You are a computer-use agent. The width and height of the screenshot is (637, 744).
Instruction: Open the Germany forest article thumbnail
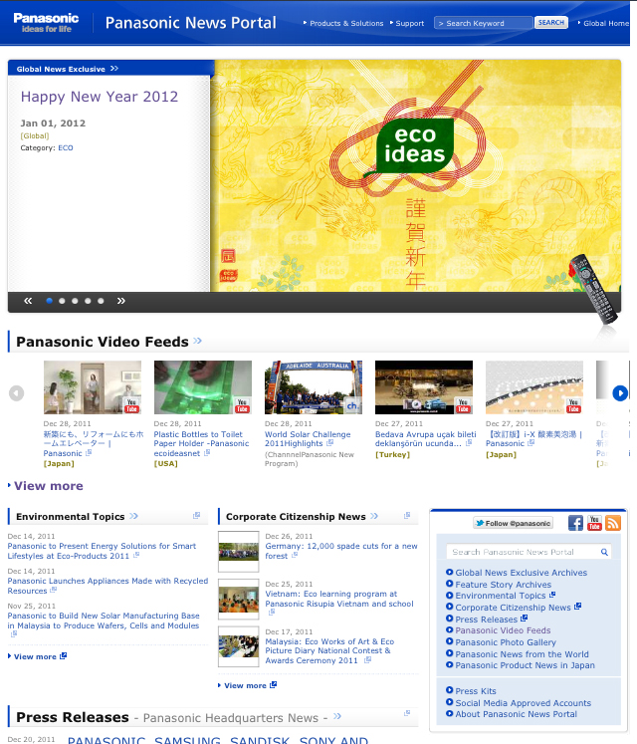click(x=239, y=552)
